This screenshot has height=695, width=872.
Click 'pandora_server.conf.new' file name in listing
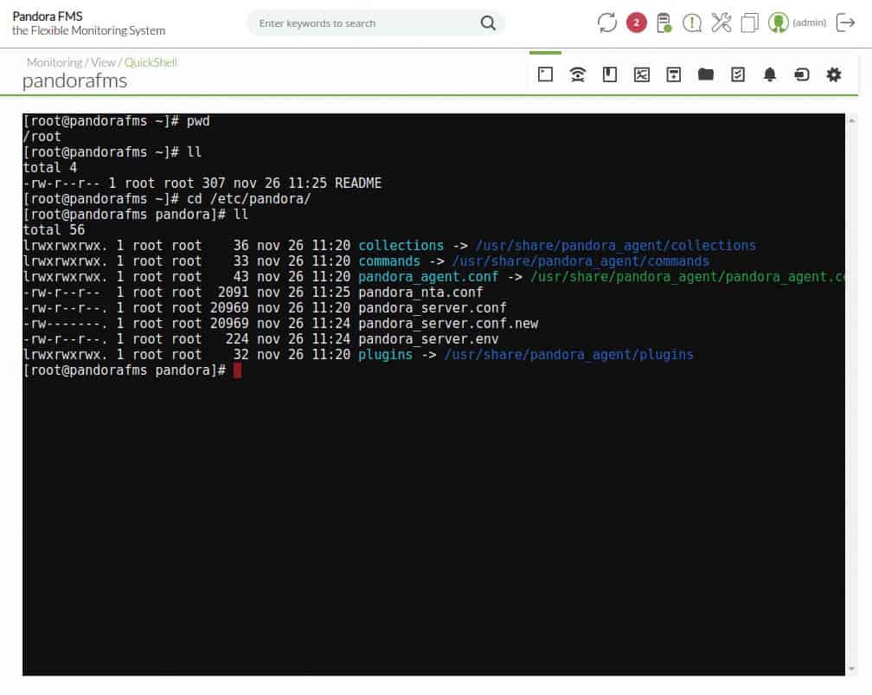pos(448,324)
